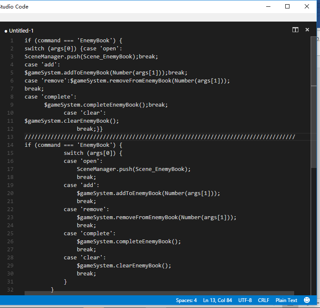The height and width of the screenshot is (308, 320).
Task: Click "case 'open':" on line 16
Action: pyautogui.click(x=83, y=161)
